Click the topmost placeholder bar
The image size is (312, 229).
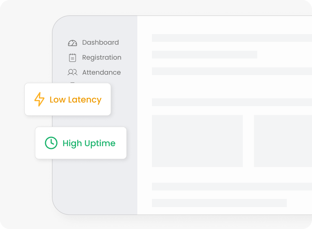point(232,38)
